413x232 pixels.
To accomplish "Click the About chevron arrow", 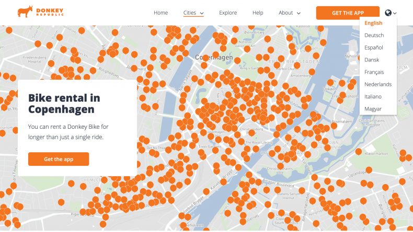I will (x=299, y=13).
